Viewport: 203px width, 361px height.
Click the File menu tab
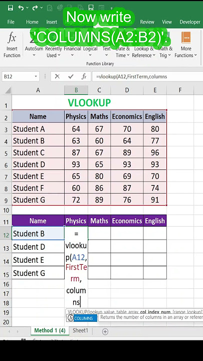pyautogui.click(x=11, y=22)
